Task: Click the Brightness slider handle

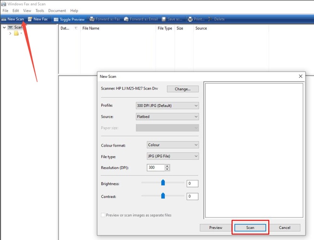Action: [x=163, y=182]
